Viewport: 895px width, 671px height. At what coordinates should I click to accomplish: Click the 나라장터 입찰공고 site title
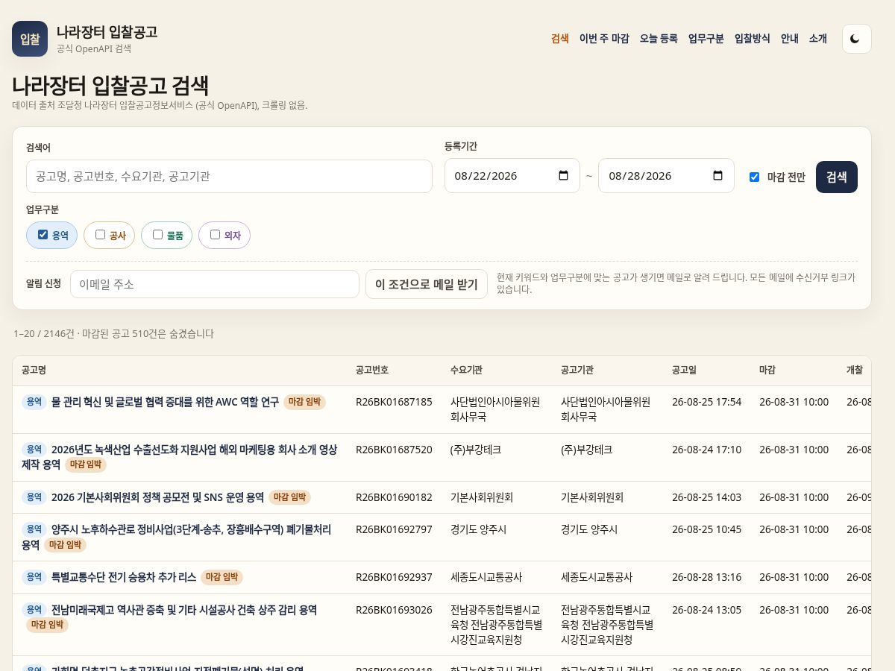107,32
